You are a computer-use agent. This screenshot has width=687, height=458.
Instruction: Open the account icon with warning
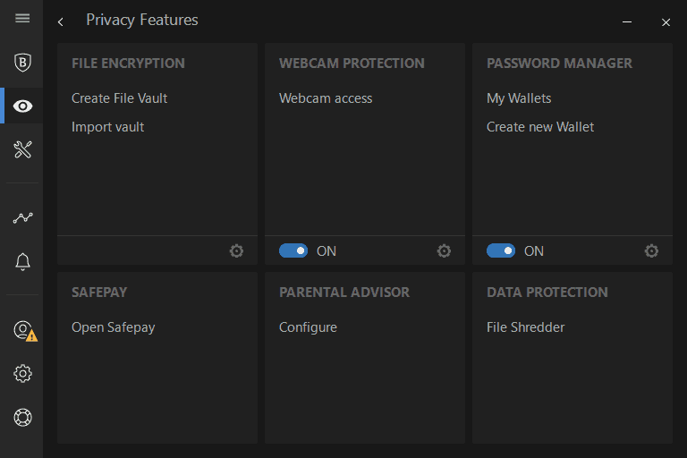[23, 330]
